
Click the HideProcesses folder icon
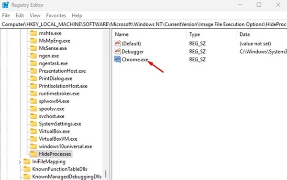coord(33,154)
